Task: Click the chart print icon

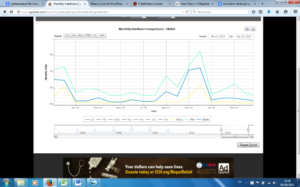Action: (x=247, y=29)
